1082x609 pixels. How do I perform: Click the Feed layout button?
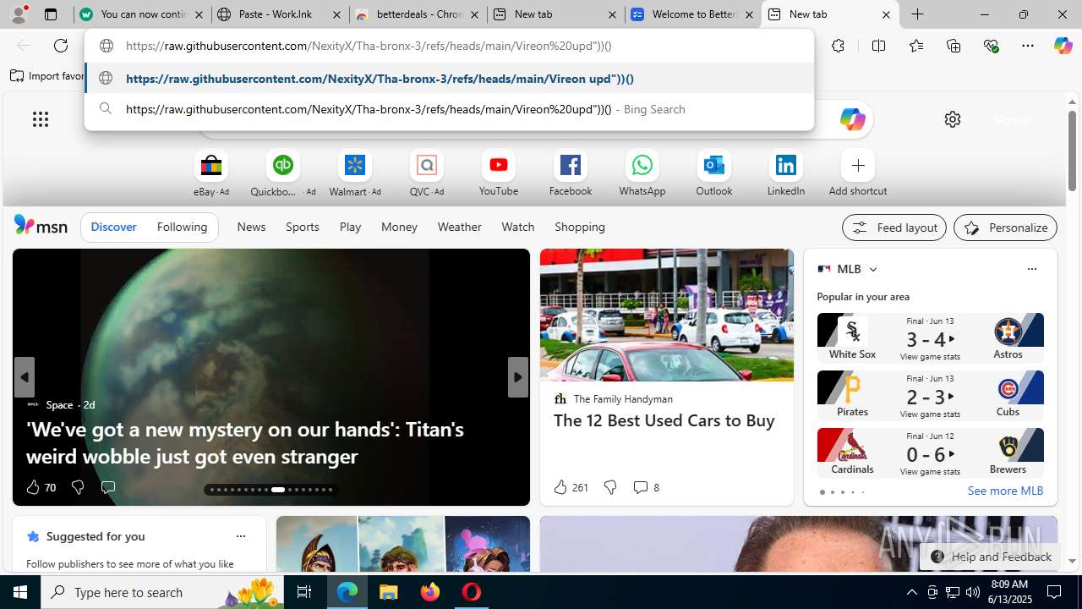coord(894,228)
